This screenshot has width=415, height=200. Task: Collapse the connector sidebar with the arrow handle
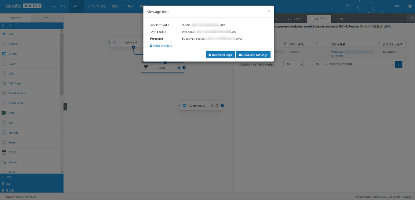[x=65, y=106]
